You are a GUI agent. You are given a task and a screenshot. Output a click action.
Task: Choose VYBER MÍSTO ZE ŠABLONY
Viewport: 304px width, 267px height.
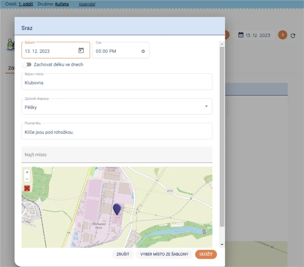[164, 254]
